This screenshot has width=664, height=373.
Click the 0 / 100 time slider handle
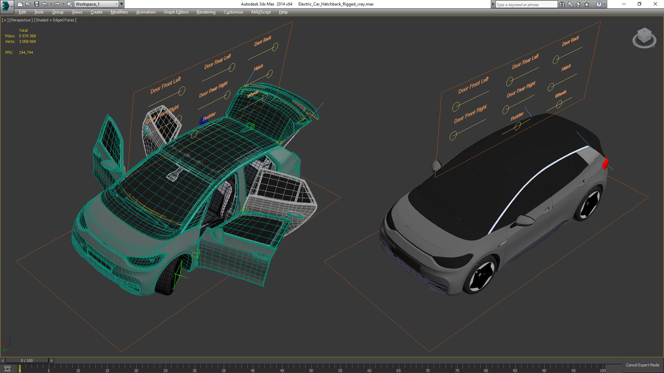coord(27,361)
